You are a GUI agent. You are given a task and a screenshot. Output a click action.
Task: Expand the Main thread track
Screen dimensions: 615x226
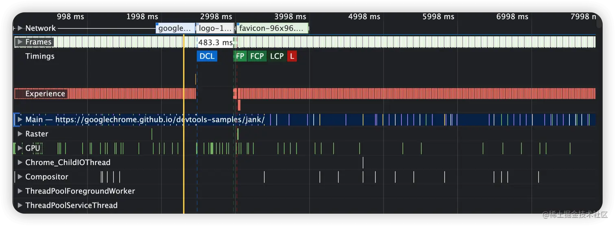pos(20,120)
